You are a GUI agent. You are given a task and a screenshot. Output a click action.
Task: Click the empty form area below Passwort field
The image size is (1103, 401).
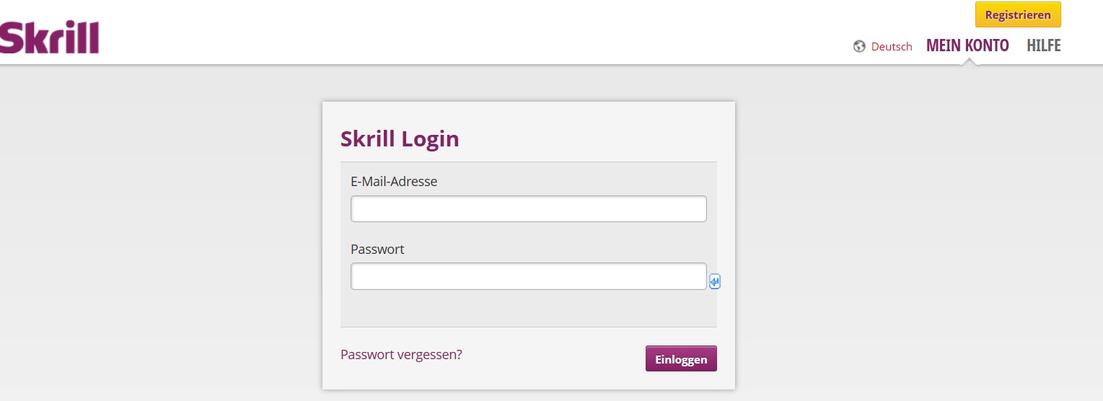pos(528,309)
